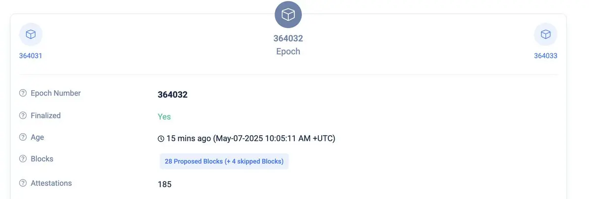Viewport: 589px width, 199px height.
Task: Click the question mark icon beside Age
Action: coord(23,137)
